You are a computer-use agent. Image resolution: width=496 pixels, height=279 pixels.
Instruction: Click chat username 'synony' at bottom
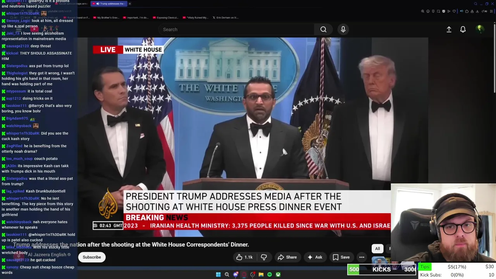click(12, 267)
